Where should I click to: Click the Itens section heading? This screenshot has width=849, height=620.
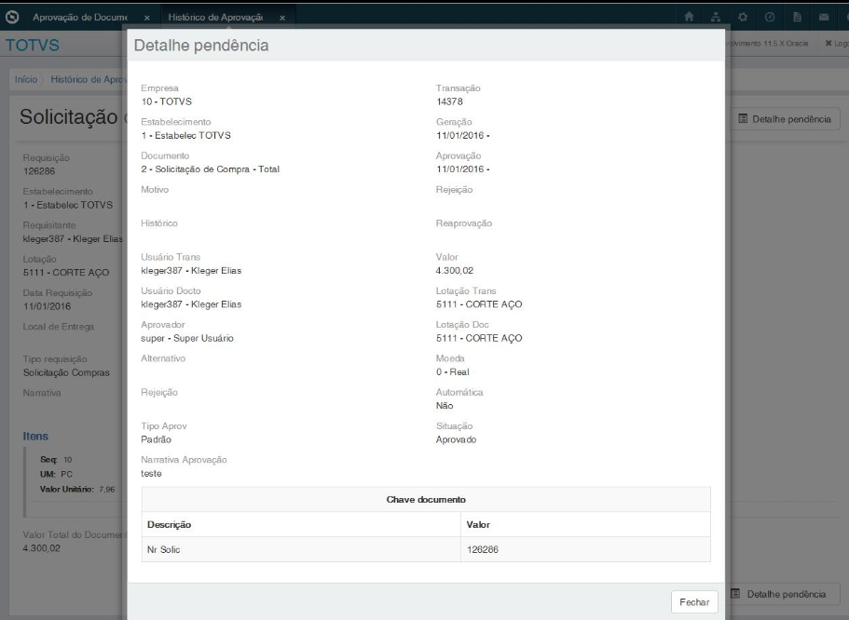tap(35, 436)
